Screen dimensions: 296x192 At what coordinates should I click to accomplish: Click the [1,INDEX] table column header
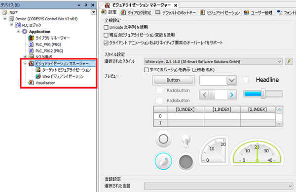pyautogui.click(x=222, y=109)
